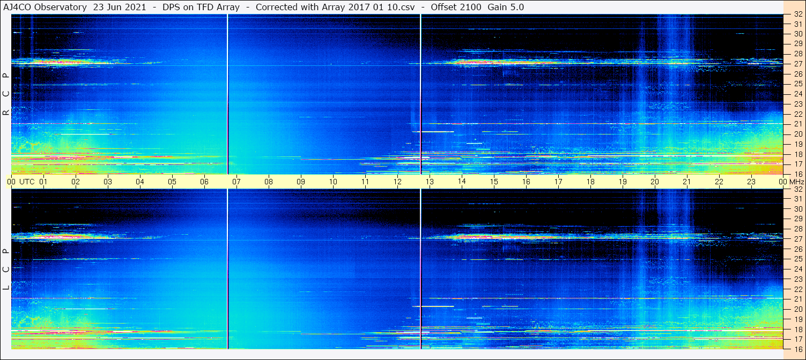Select the "16" hour tick on time axis

(x=526, y=182)
